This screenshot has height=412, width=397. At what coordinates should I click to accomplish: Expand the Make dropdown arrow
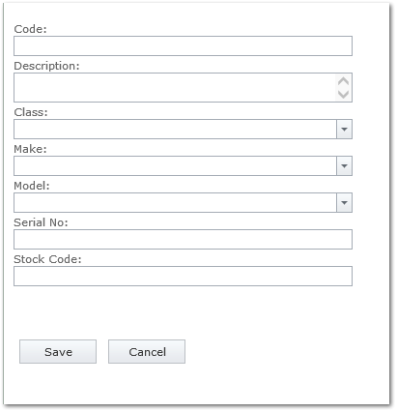pyautogui.click(x=344, y=165)
